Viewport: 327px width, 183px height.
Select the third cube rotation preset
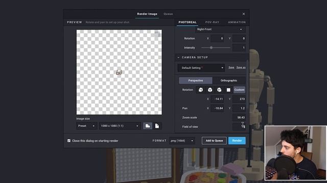pos(219,90)
